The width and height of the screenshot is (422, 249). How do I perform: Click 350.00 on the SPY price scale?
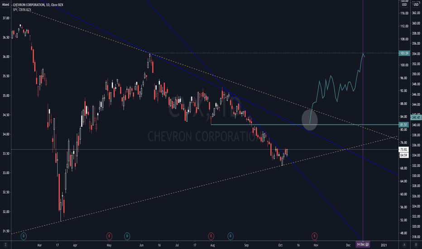(416, 74)
